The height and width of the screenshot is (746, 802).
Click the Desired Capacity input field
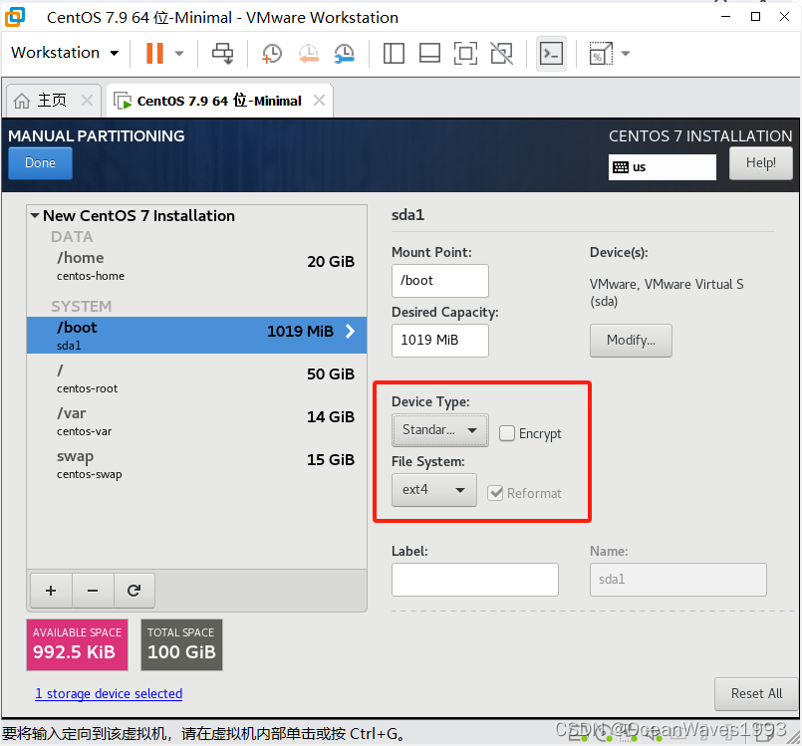[x=440, y=341]
